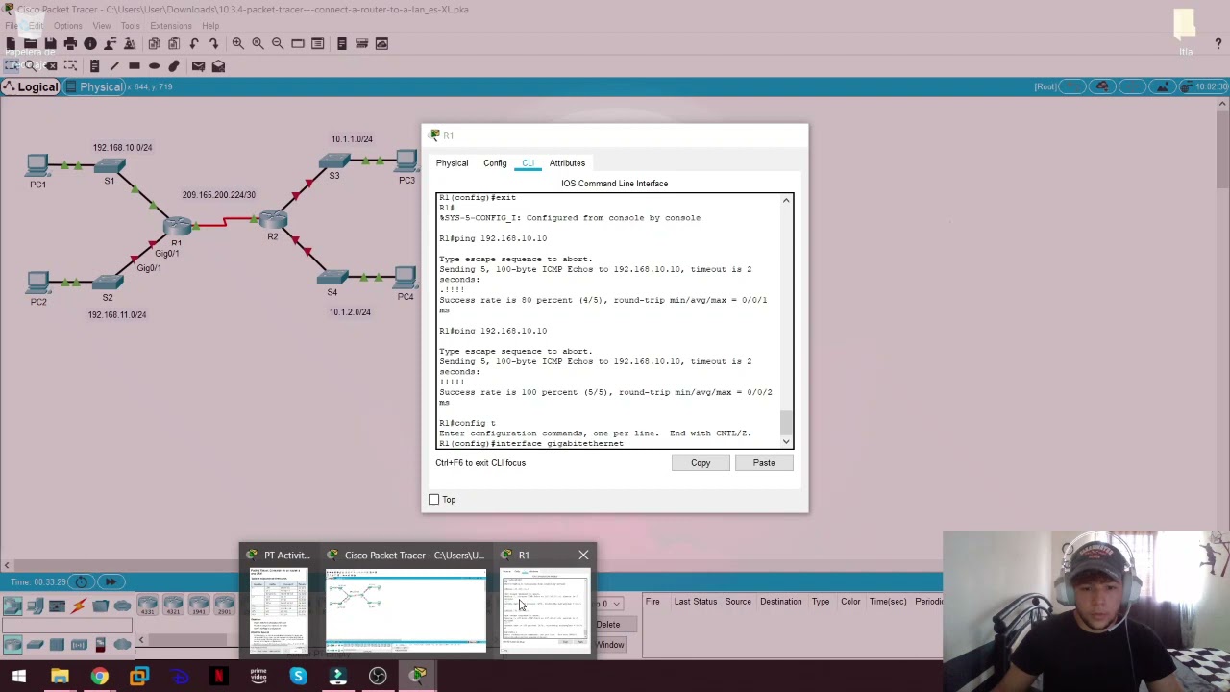1230x692 pixels.
Task: Open the View menu
Action: point(101,26)
